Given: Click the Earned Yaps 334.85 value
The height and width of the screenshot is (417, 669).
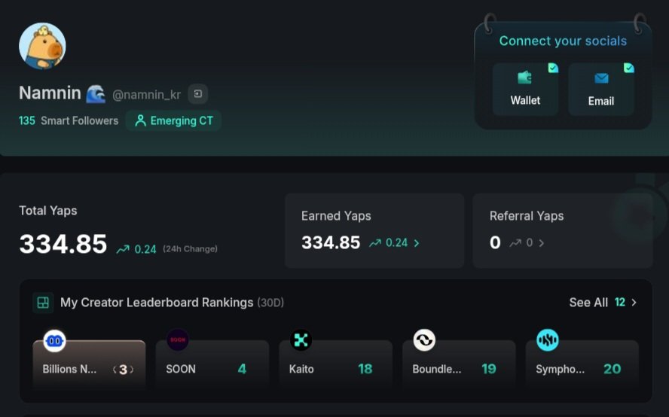Looking at the screenshot, I should pyautogui.click(x=331, y=242).
